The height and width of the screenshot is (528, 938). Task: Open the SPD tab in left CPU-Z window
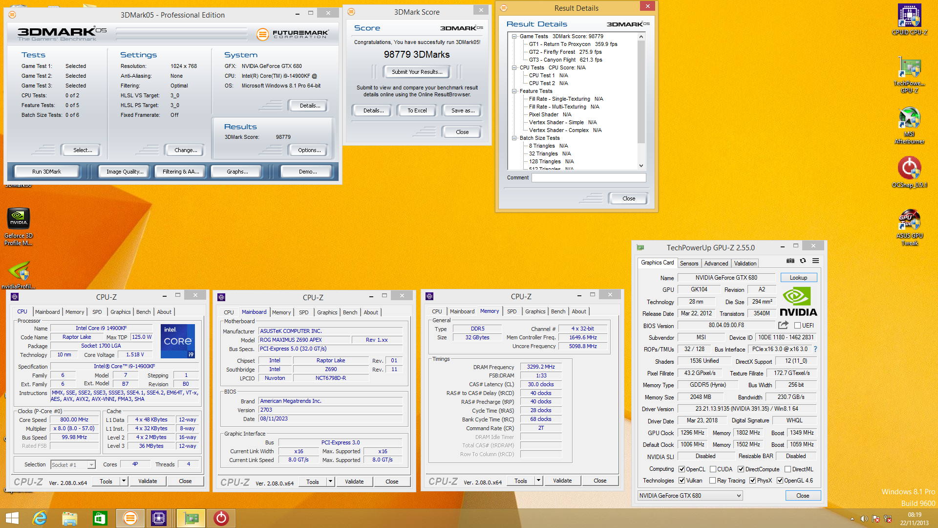(x=97, y=312)
